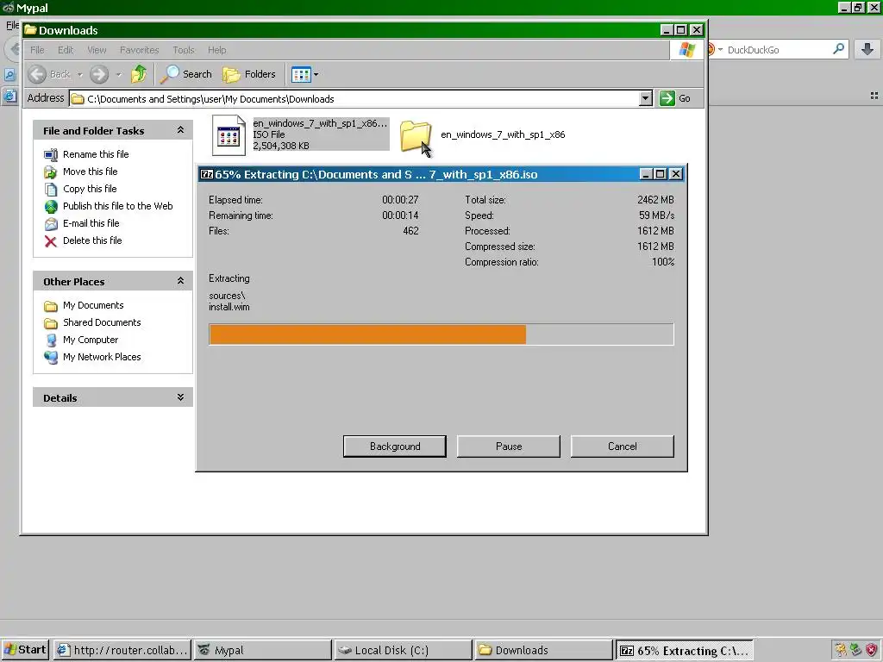
Task: Click the en_windows_7_with_sp1_x86 folder name
Action: 503,134
